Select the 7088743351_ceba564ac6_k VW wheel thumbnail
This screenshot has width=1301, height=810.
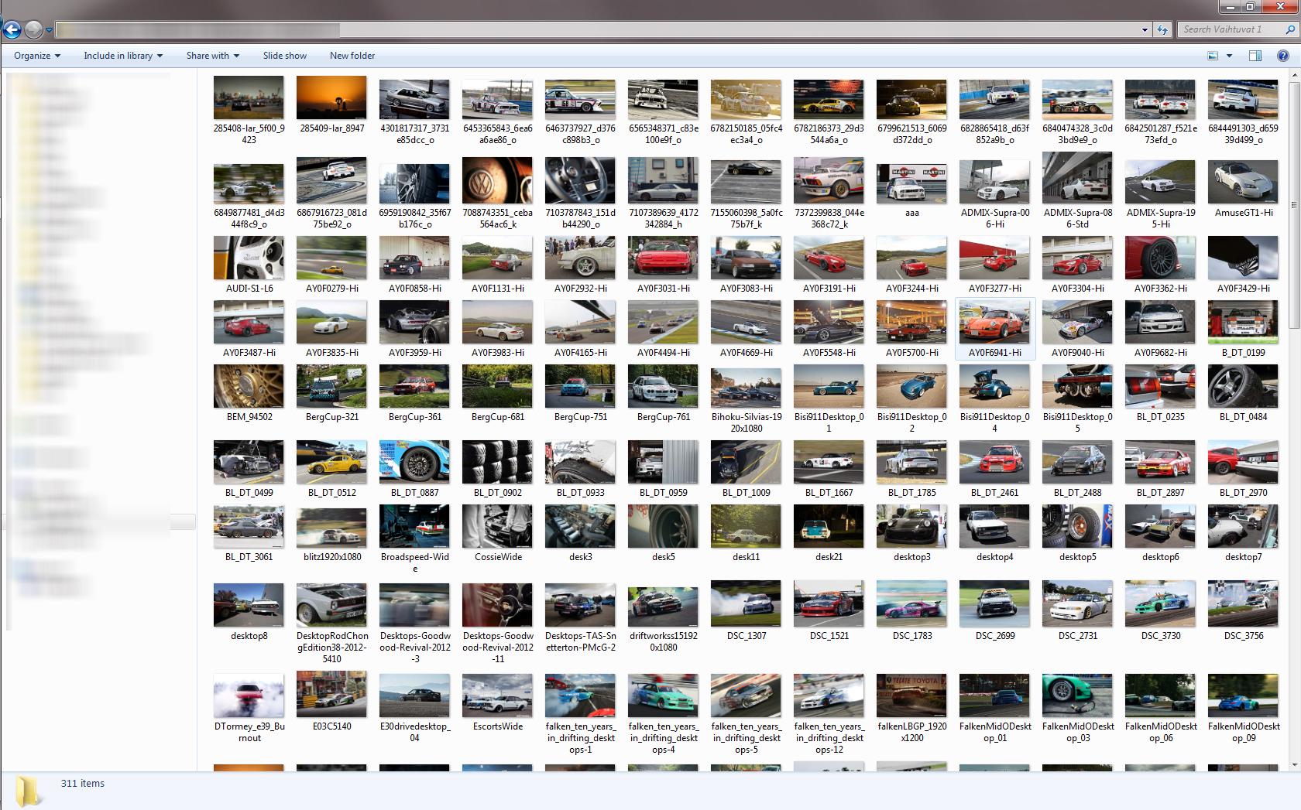tap(497, 180)
